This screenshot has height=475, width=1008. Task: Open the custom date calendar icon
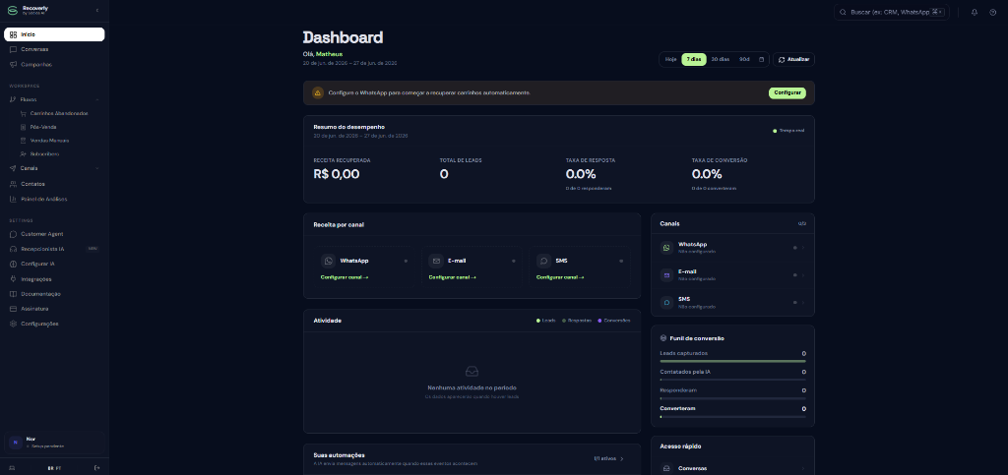(x=762, y=60)
